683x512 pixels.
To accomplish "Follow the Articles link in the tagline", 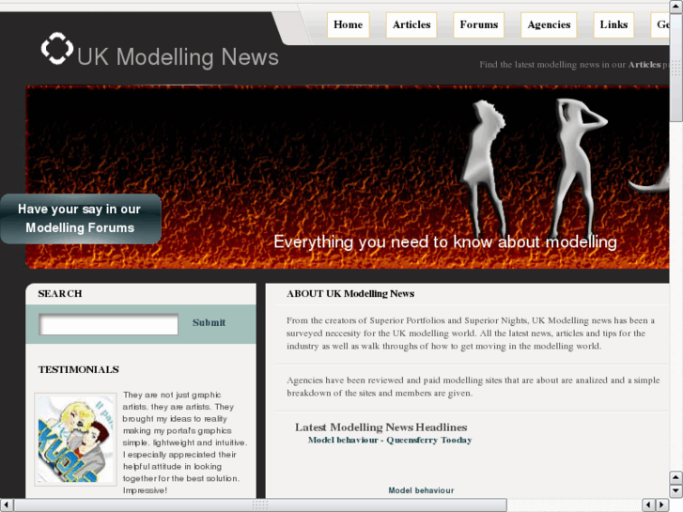I will (x=644, y=65).
